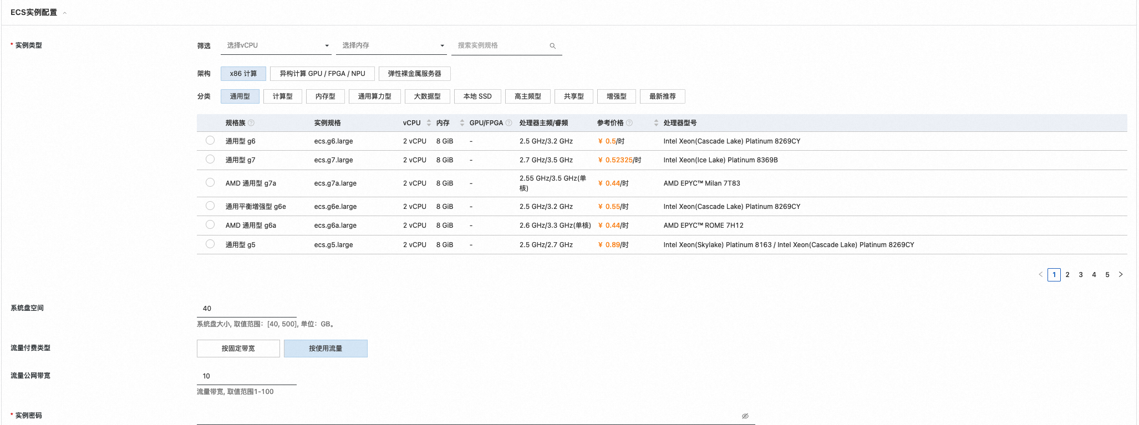The image size is (1139, 425).
Task: Click AMD EPYC™ ROME 7H12 processor text
Action: click(x=704, y=226)
